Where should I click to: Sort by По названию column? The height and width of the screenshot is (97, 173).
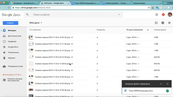click(35, 30)
